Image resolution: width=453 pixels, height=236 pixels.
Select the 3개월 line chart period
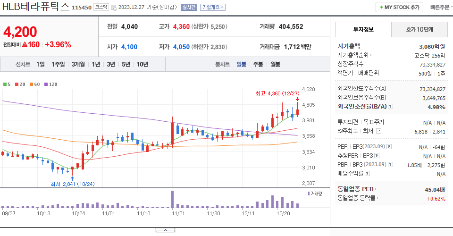(78, 64)
